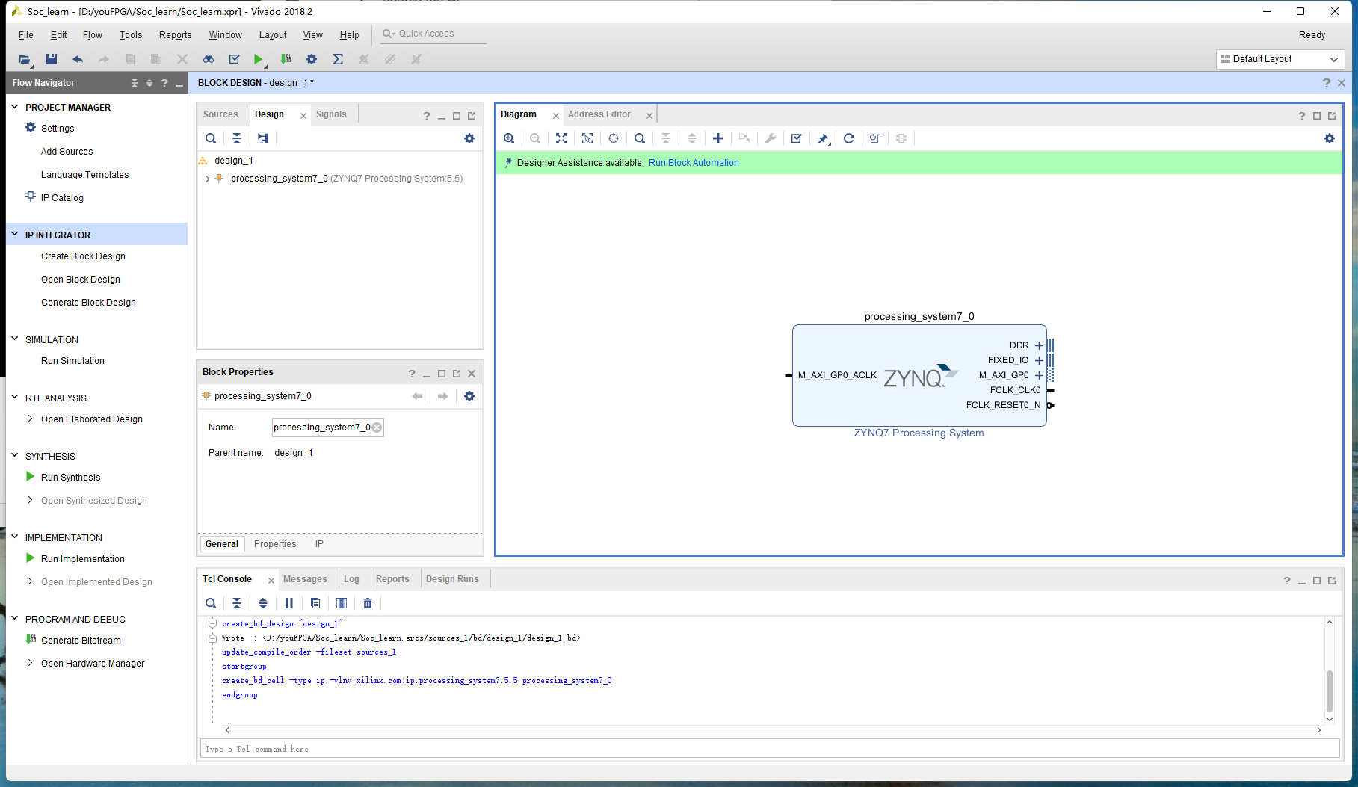Viewport: 1358px width, 787px height.
Task: Open the Block Properties settings gear
Action: click(469, 396)
